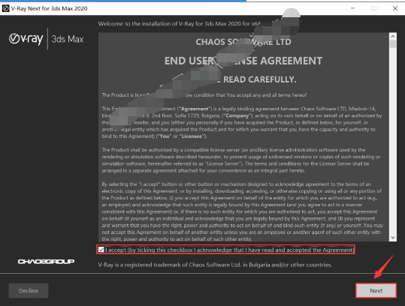The image size is (405, 306).
Task: Close the V-Ray installer window
Action: 395,8
